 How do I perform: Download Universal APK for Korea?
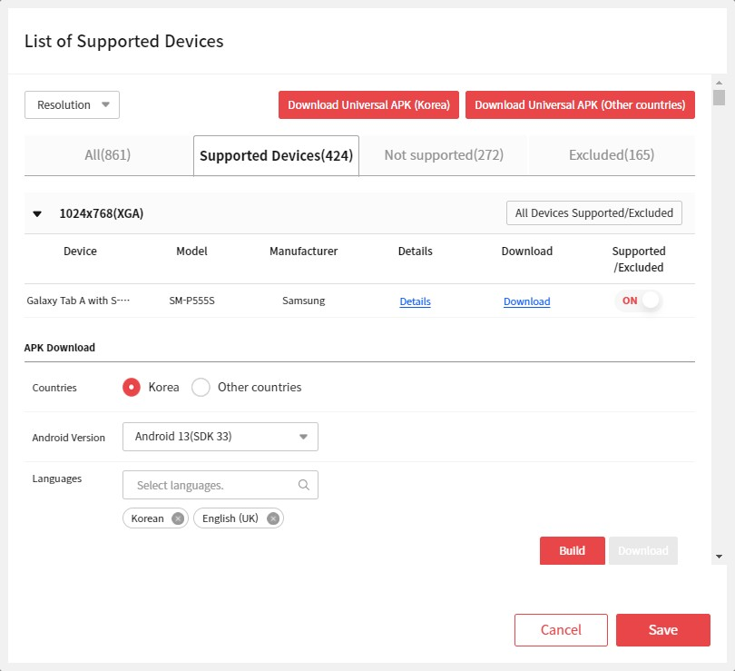pos(368,105)
